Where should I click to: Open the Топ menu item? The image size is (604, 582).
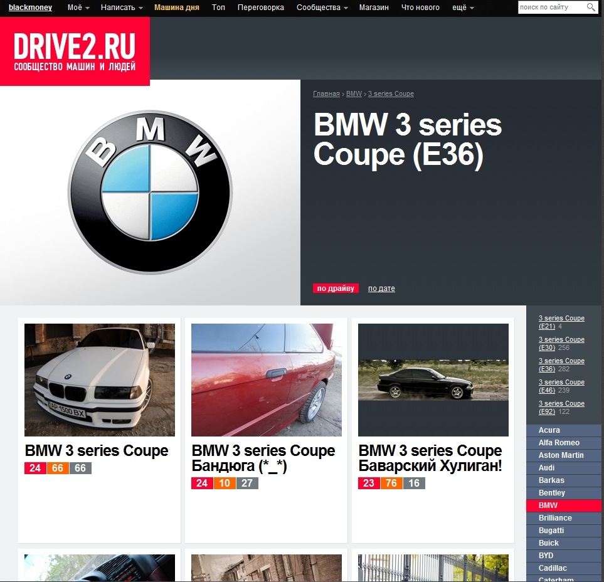218,8
